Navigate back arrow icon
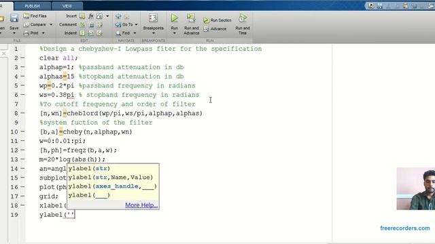 click(x=118, y=16)
